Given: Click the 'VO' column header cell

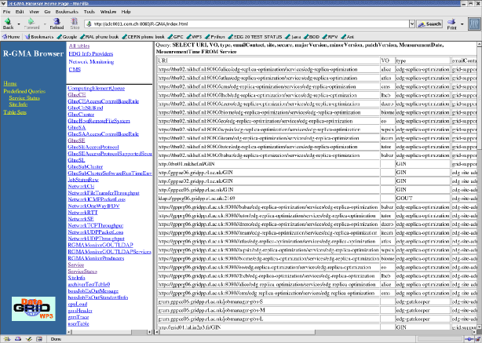Looking at the screenshot, I should [x=387, y=60].
